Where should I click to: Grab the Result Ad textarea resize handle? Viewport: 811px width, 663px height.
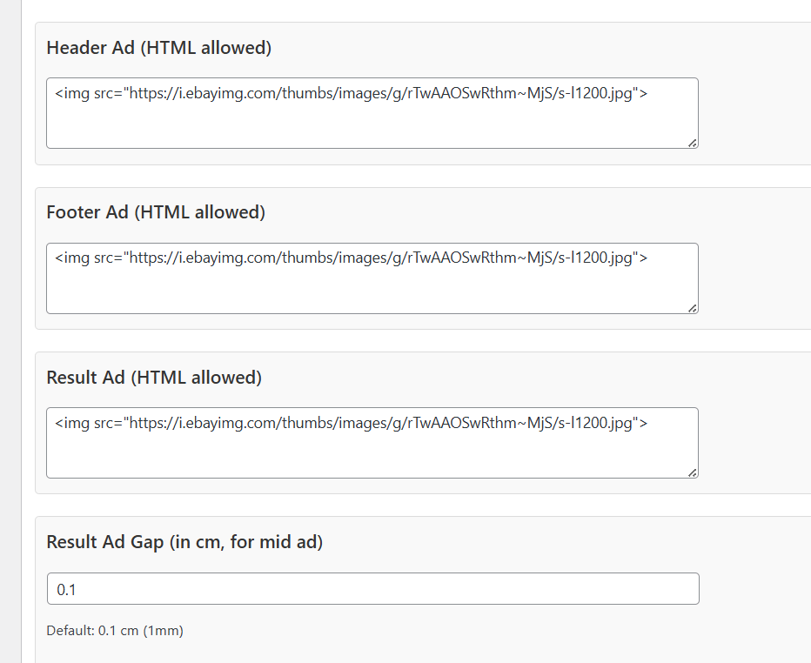tap(692, 472)
